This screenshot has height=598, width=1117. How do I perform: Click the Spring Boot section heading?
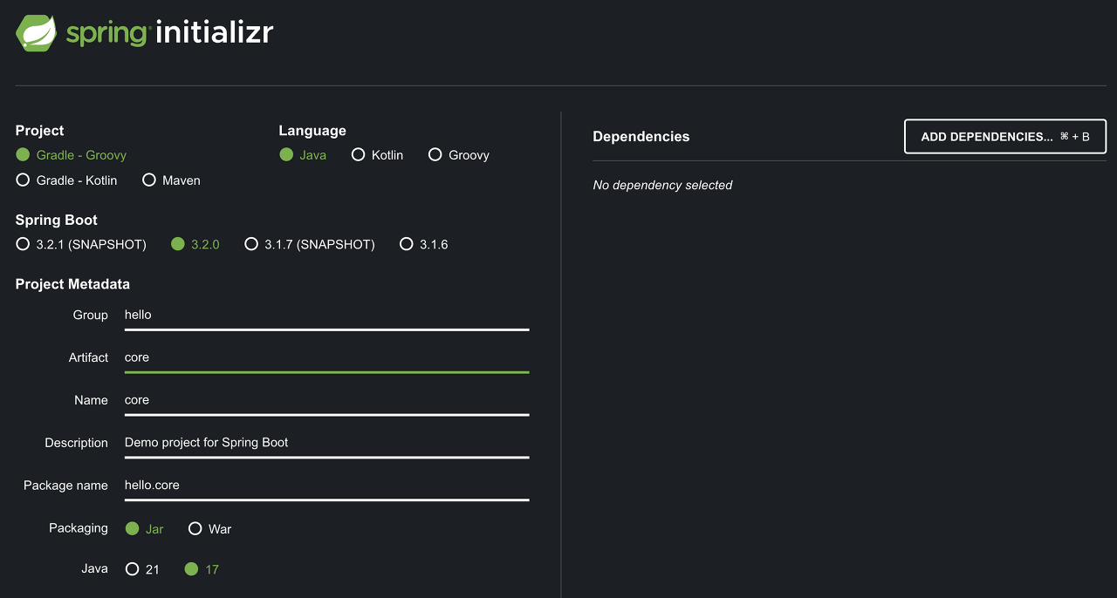point(57,221)
